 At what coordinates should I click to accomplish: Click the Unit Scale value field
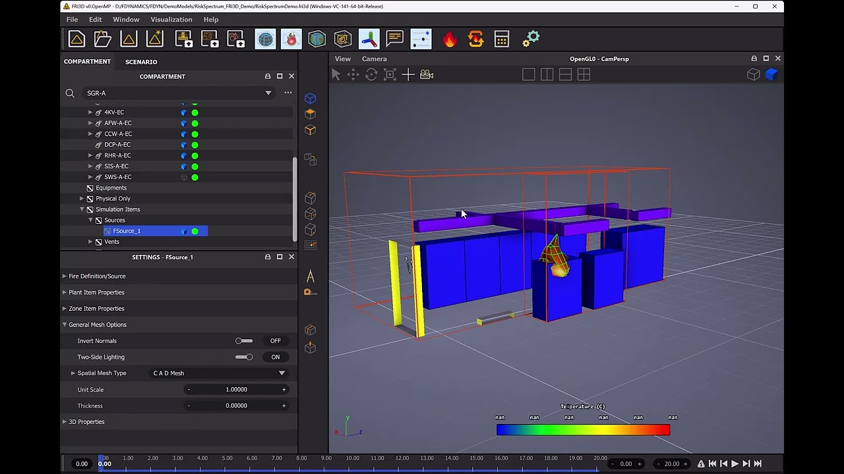(x=236, y=390)
